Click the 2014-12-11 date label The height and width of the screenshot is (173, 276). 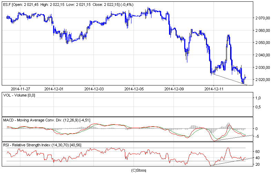[x=214, y=89]
